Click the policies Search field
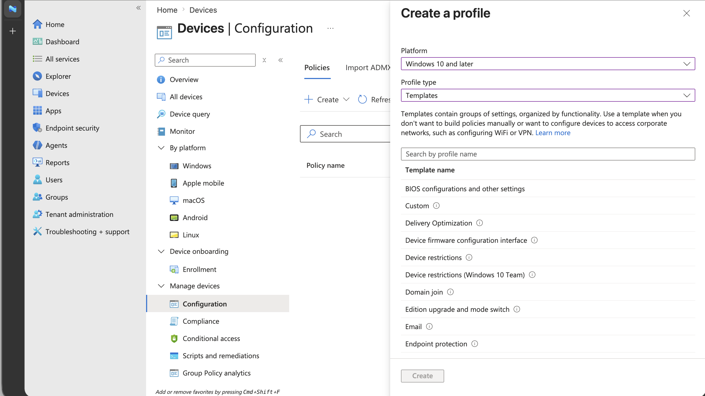The height and width of the screenshot is (396, 705). pyautogui.click(x=345, y=134)
